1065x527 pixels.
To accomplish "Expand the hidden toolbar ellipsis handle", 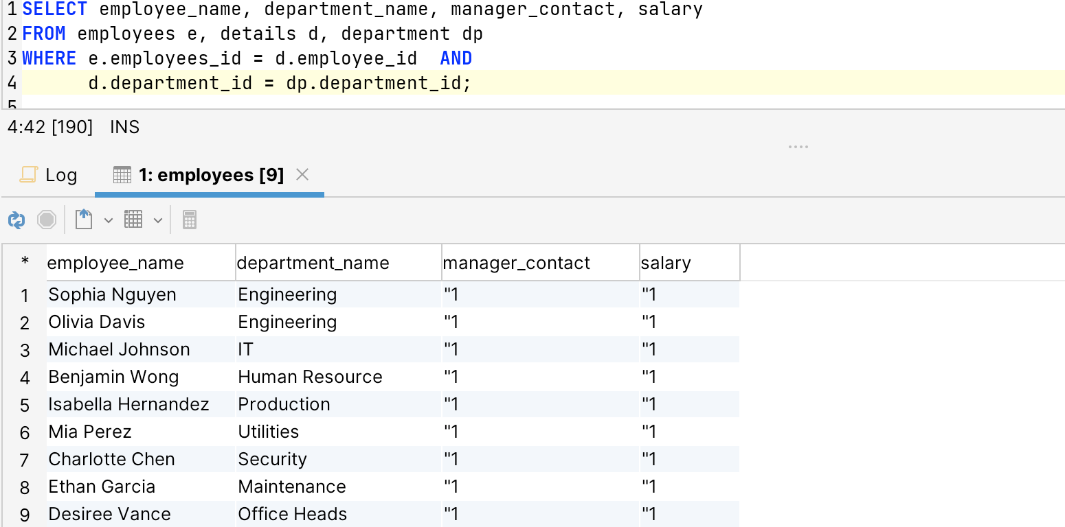I will pyautogui.click(x=798, y=146).
